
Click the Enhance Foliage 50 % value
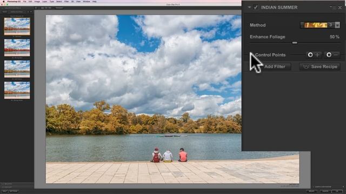coord(335,37)
